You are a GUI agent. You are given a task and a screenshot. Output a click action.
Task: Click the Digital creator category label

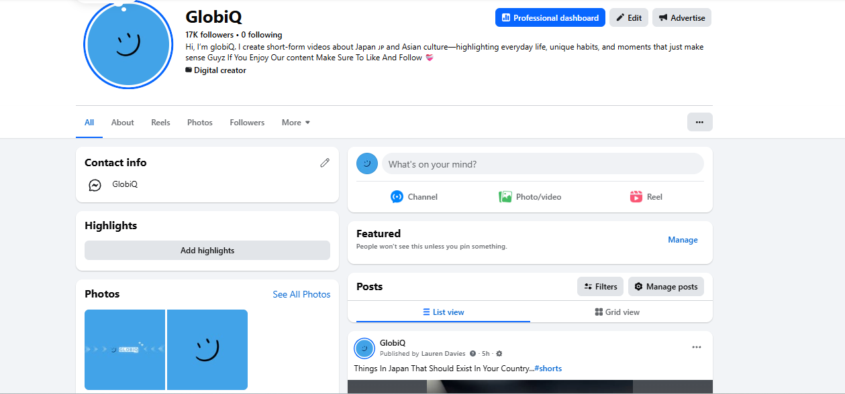point(220,70)
